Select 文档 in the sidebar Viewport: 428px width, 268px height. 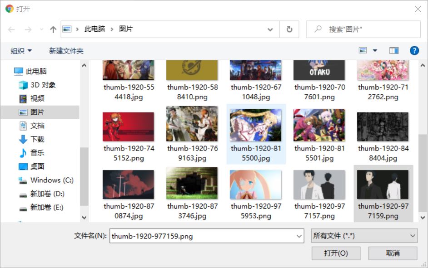point(32,126)
